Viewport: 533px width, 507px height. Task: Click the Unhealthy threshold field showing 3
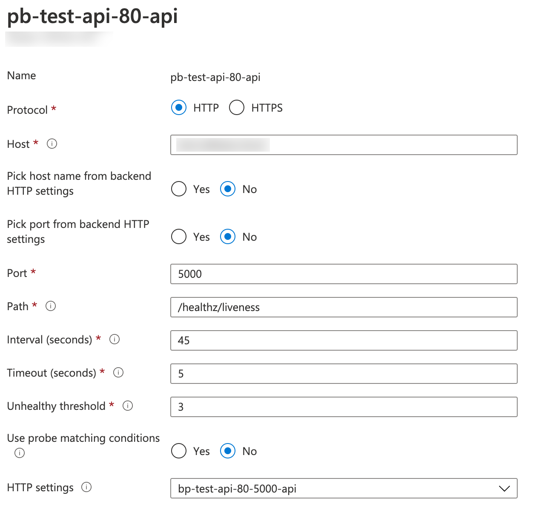point(344,407)
